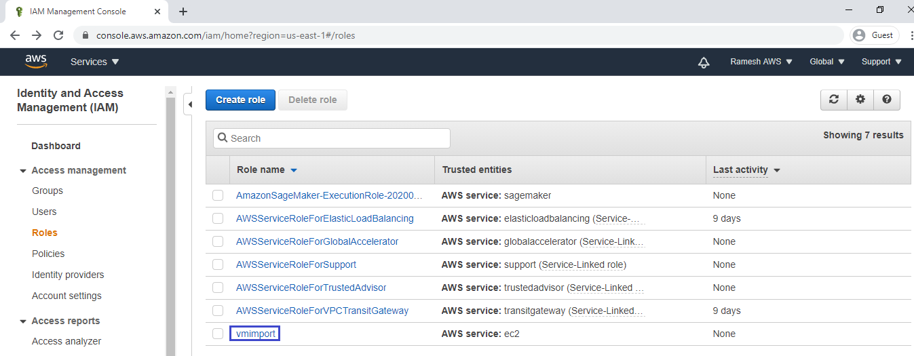Refresh the roles list

[834, 100]
